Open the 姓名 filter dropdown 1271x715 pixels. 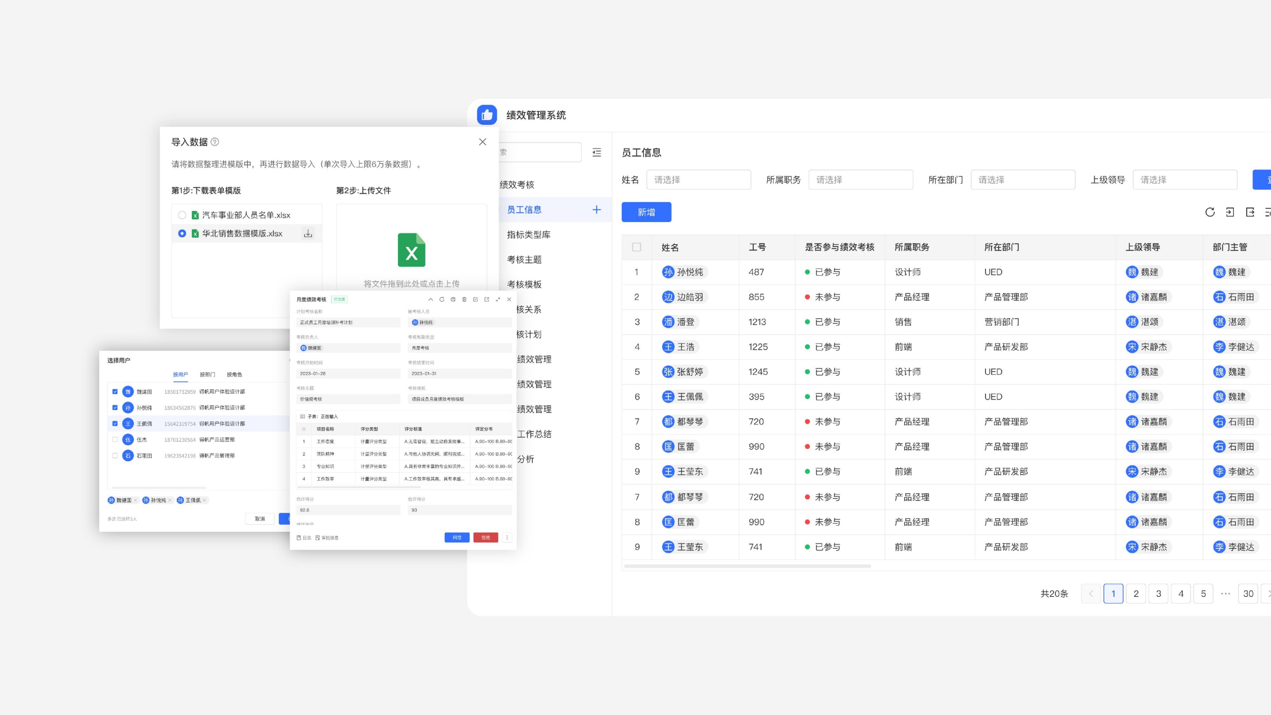699,180
